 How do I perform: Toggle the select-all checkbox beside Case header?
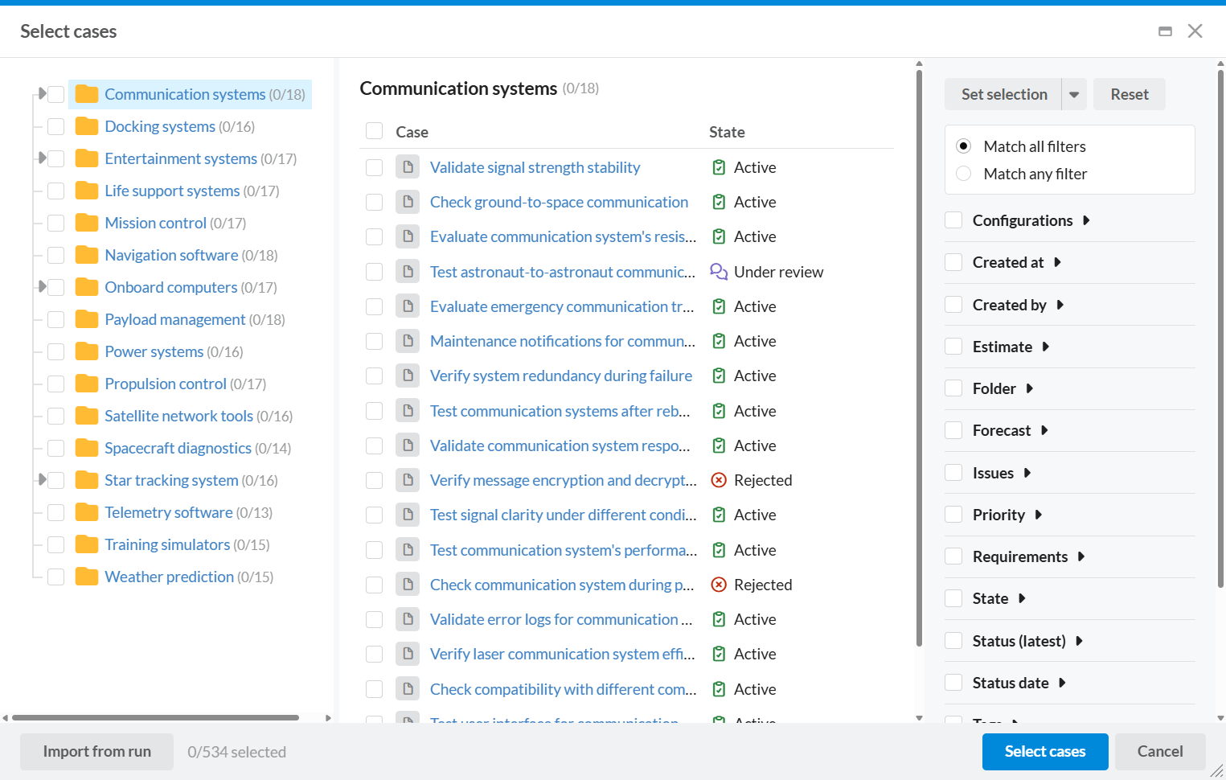(x=374, y=131)
